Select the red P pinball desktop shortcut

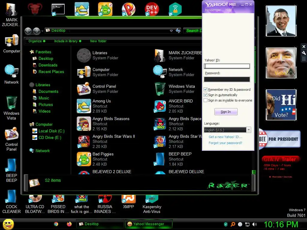click(x=128, y=9)
